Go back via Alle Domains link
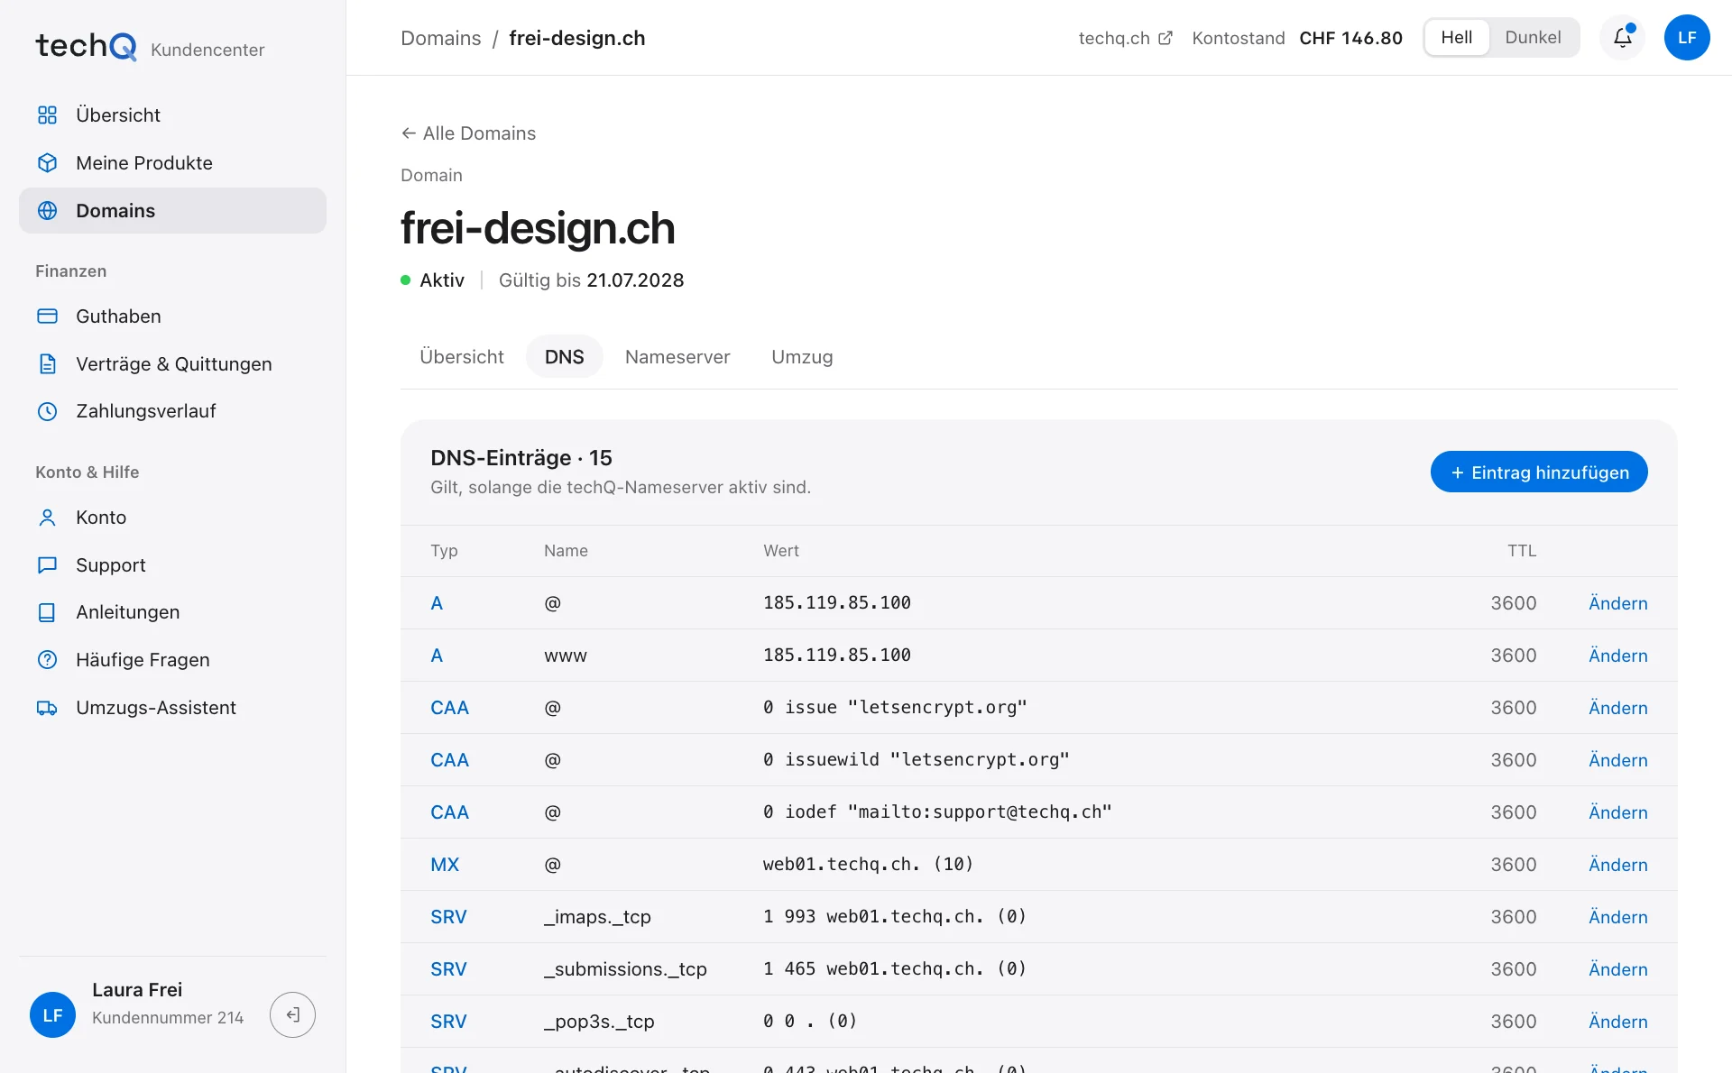1732x1073 pixels. 468,133
